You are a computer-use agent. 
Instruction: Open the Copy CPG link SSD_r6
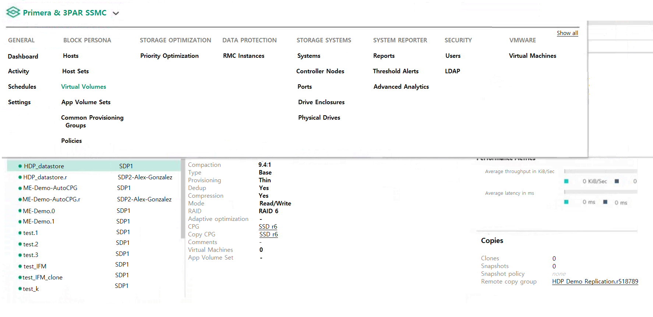pyautogui.click(x=269, y=235)
